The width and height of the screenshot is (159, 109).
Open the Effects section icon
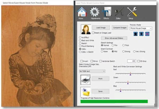107,12
